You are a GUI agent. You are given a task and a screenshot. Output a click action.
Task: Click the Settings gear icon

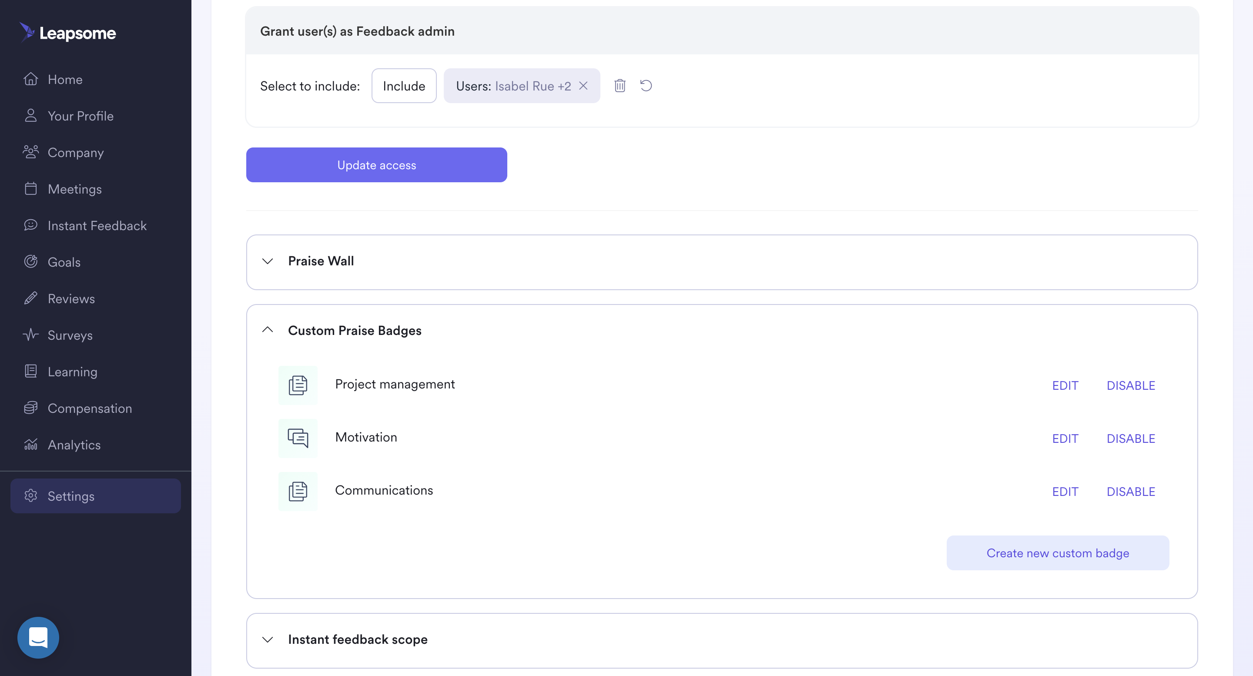30,495
